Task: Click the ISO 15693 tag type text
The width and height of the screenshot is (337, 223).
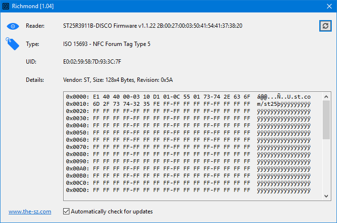Action: (107, 44)
